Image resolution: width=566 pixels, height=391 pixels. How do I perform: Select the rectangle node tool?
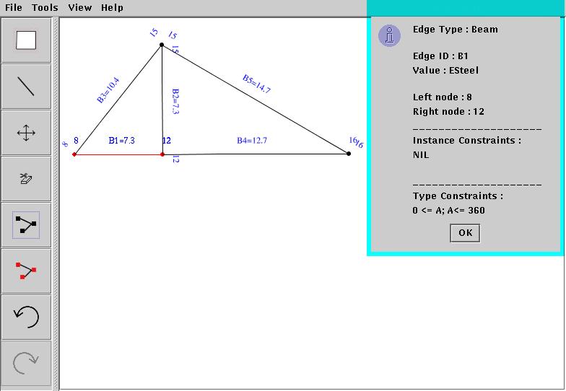click(x=27, y=40)
